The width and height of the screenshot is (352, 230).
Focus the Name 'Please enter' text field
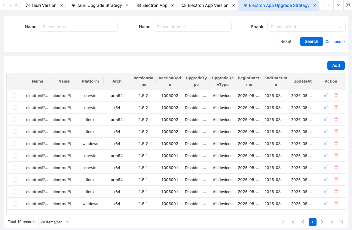coord(78,27)
